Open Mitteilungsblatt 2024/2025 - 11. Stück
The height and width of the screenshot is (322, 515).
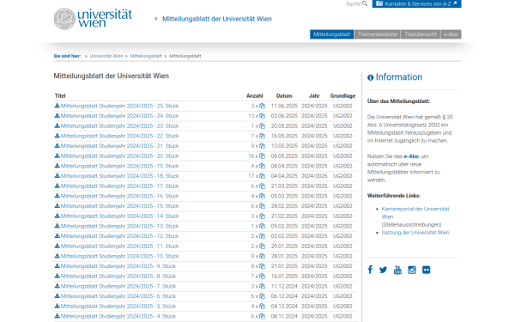119,246
